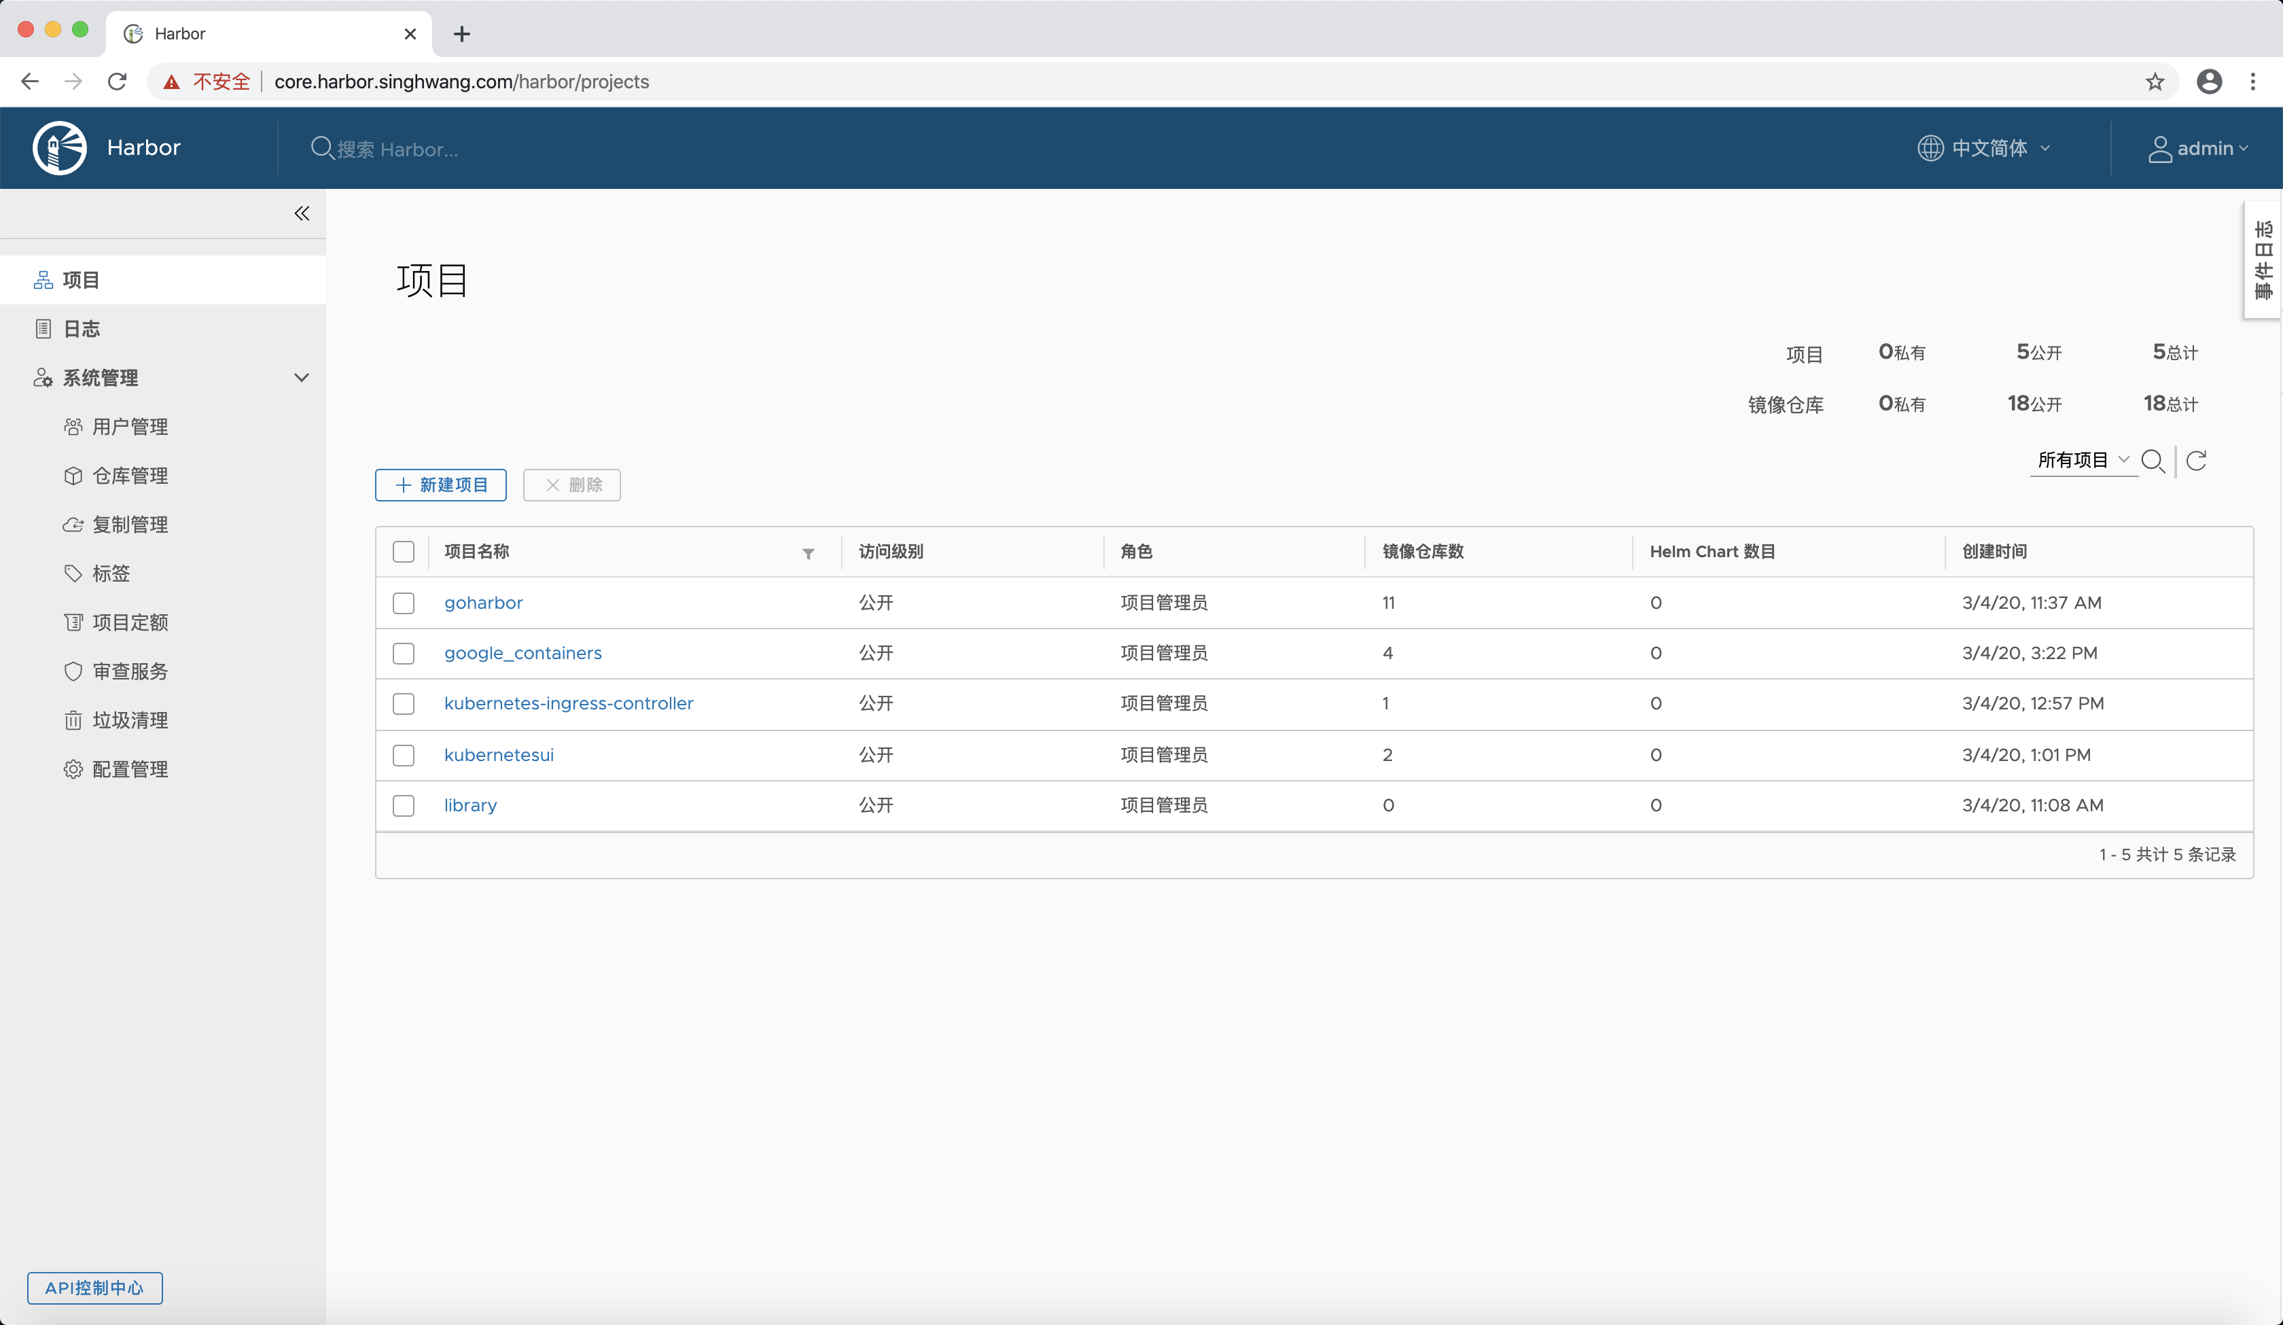Reload the page with browser reload icon
This screenshot has width=2283, height=1325.
(x=117, y=82)
